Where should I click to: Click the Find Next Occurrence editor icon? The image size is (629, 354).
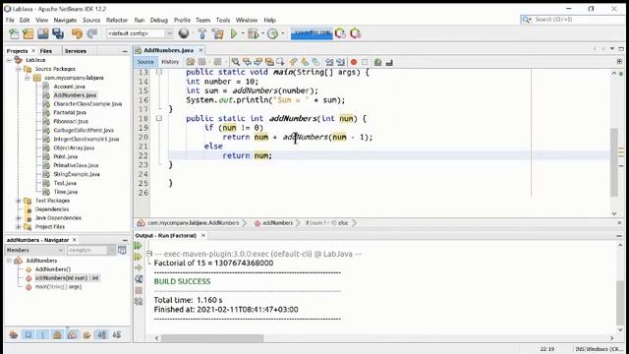pyautogui.click(x=257, y=62)
